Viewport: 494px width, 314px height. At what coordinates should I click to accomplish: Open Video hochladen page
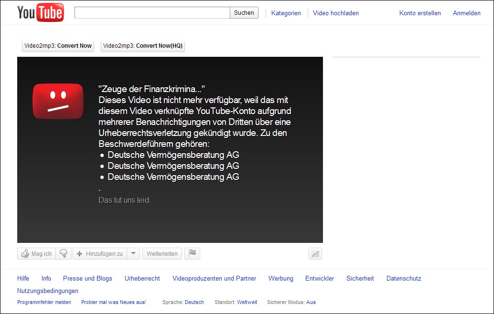pyautogui.click(x=335, y=13)
